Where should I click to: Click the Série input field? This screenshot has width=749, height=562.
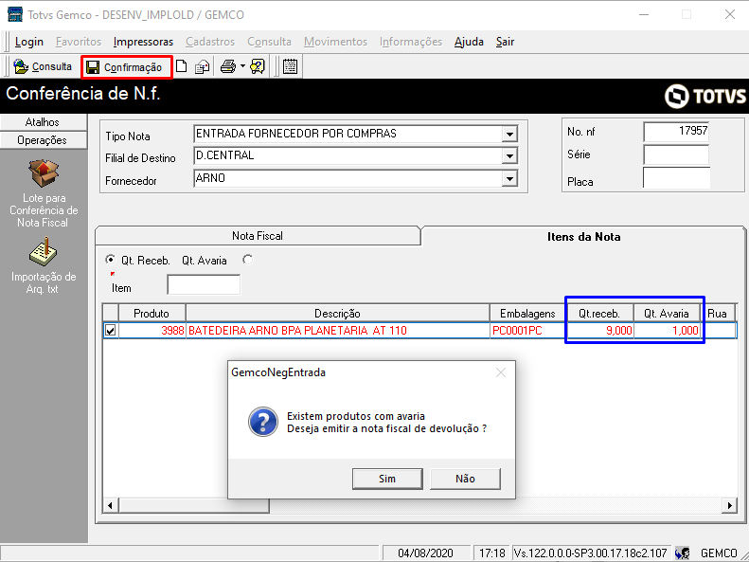[676, 154]
